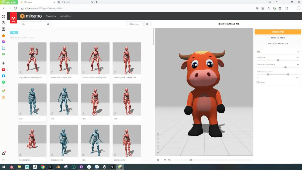Screen dimensions: 302x170
Task: Open the extensions puzzle icon
Action: click(x=287, y=8)
